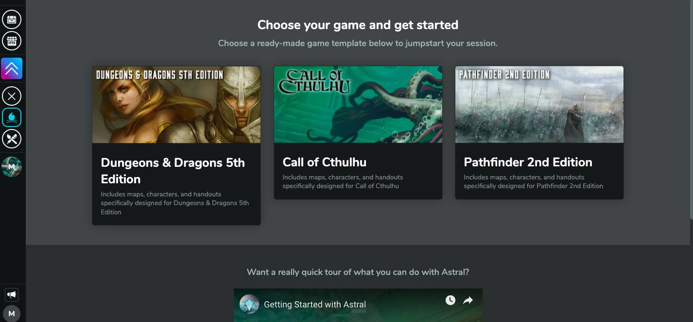Open the treasure chest vault icon
Screen dimensions: 693x322
12,19
